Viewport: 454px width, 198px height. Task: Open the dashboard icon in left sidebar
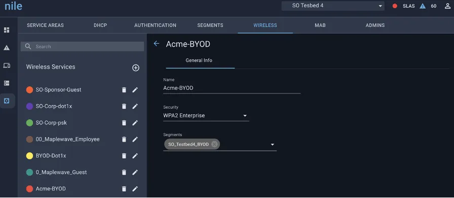7,30
